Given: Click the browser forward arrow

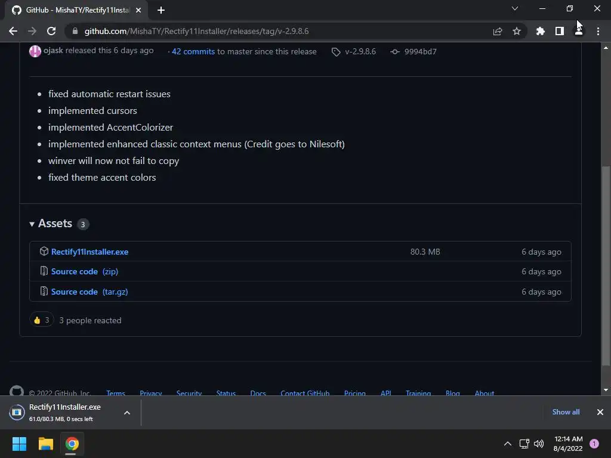Looking at the screenshot, I should tap(32, 31).
